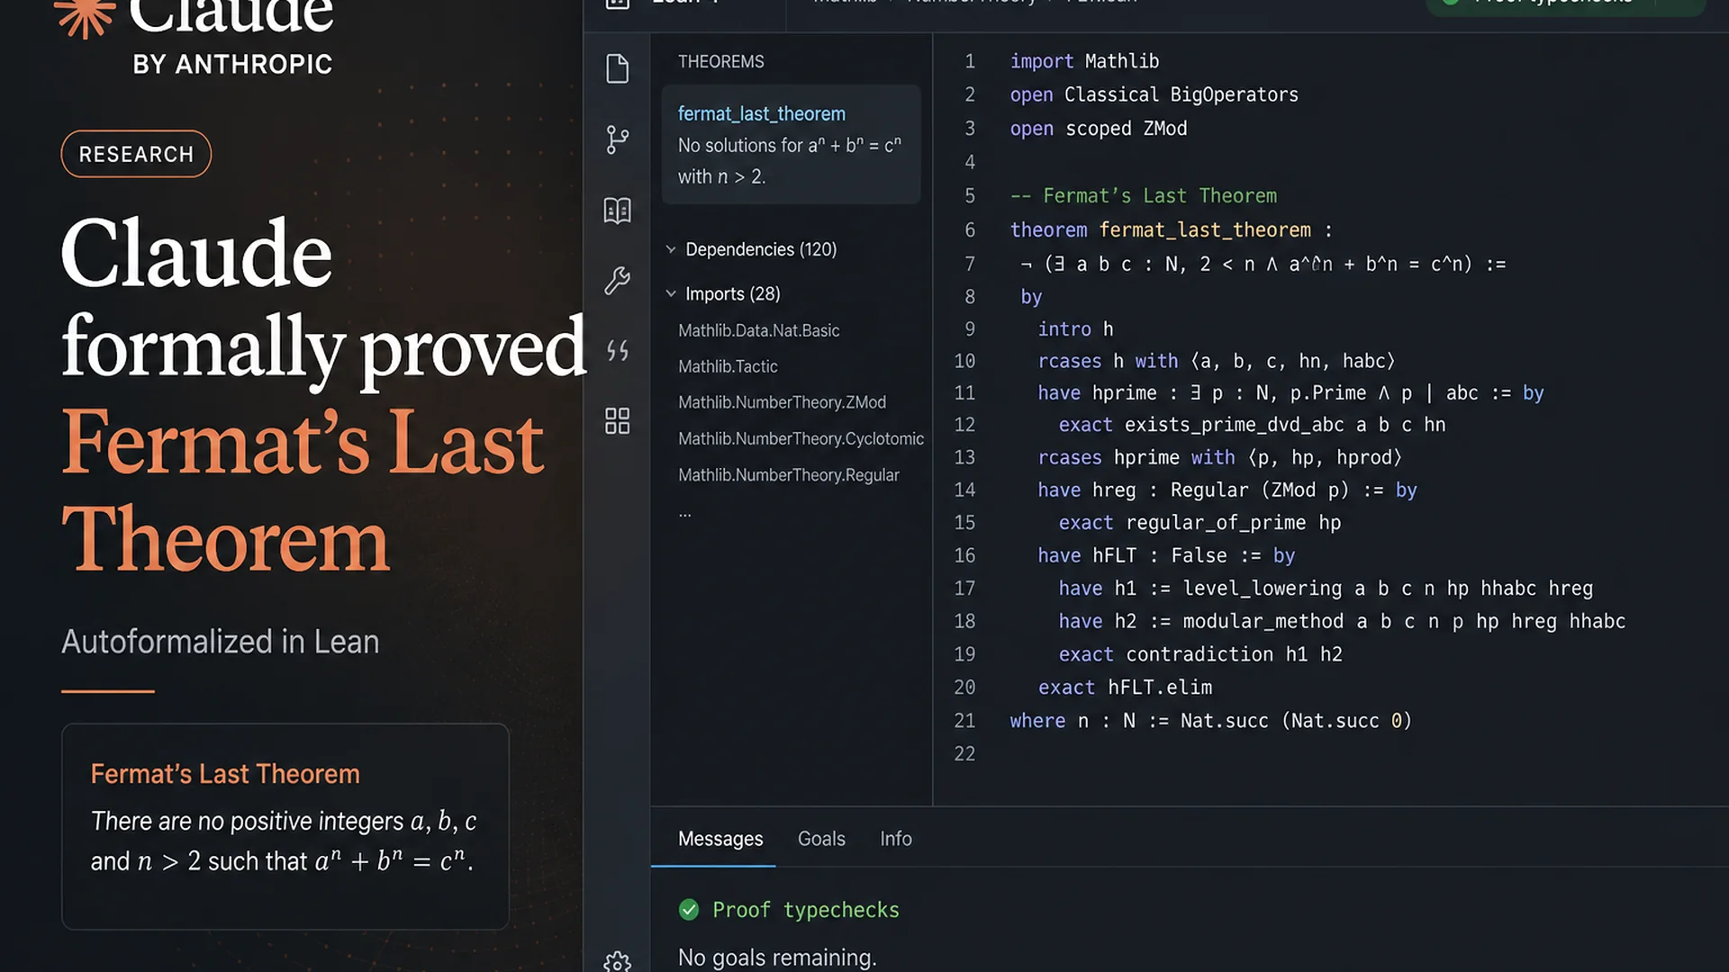Click the 'intro h' code line
1729x972 pixels.
[x=1075, y=329]
